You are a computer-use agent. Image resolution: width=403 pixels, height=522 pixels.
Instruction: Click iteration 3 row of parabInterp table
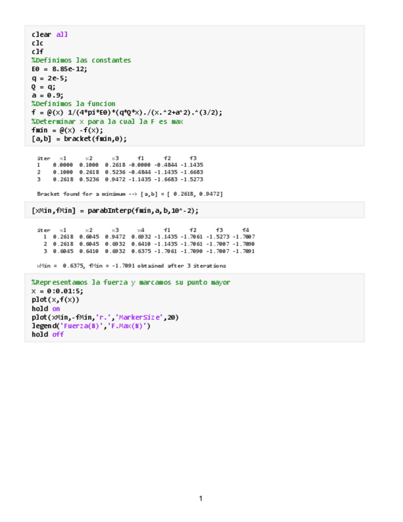(149, 251)
